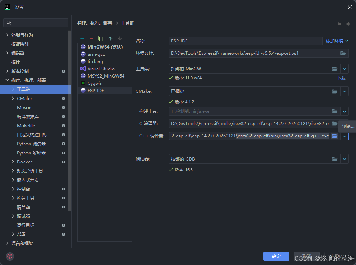Screen dimensions: 356x265
Task: Select MinGW64 (默认) toolchain
Action: click(x=105, y=47)
